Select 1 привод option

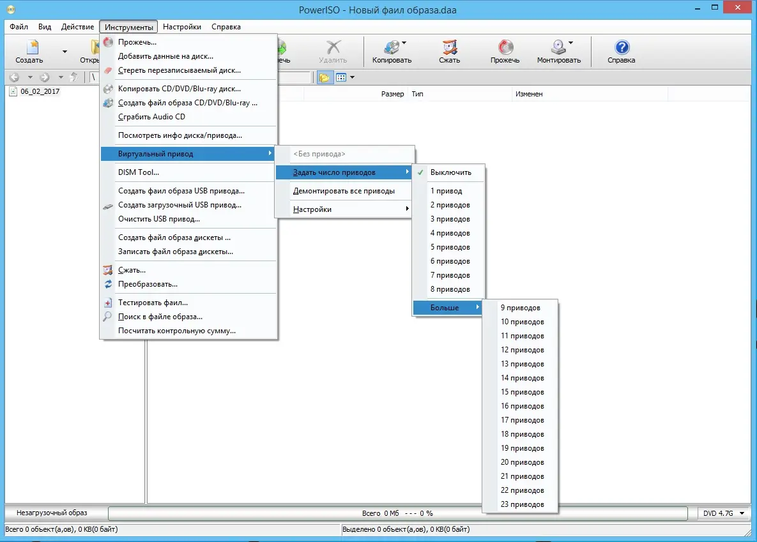448,191
